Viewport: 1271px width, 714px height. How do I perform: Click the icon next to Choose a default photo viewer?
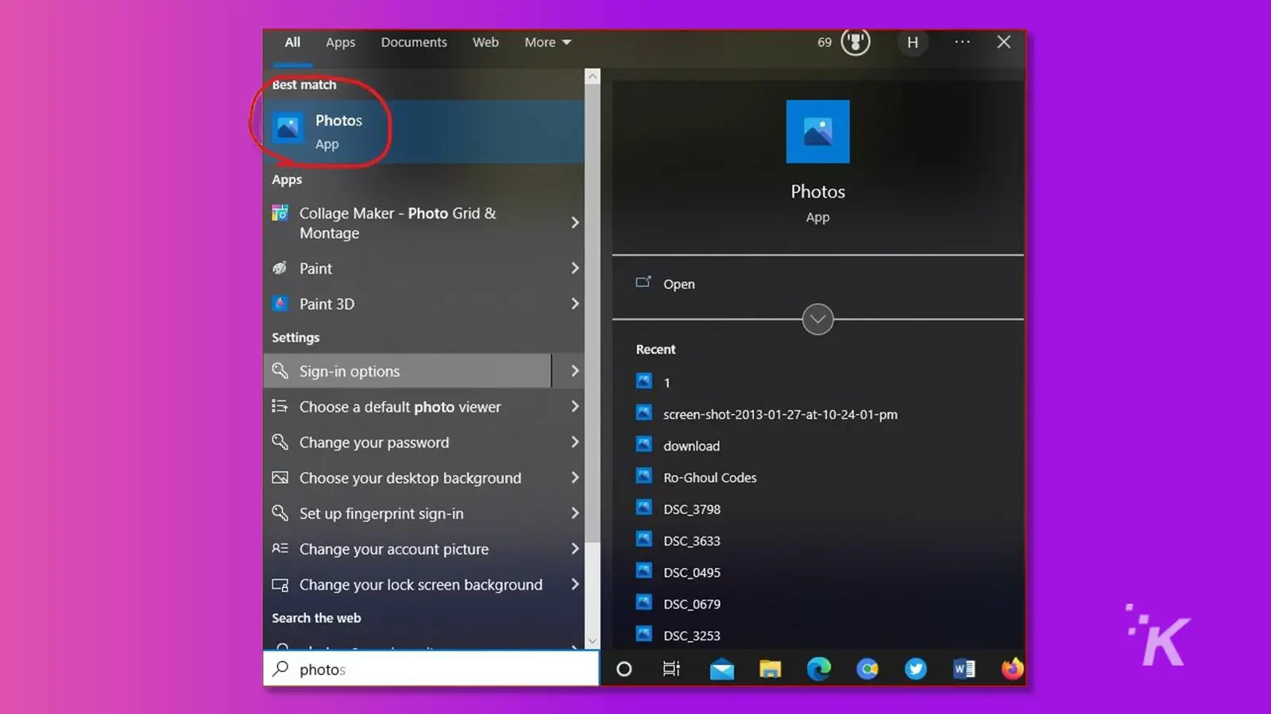pyautogui.click(x=280, y=406)
